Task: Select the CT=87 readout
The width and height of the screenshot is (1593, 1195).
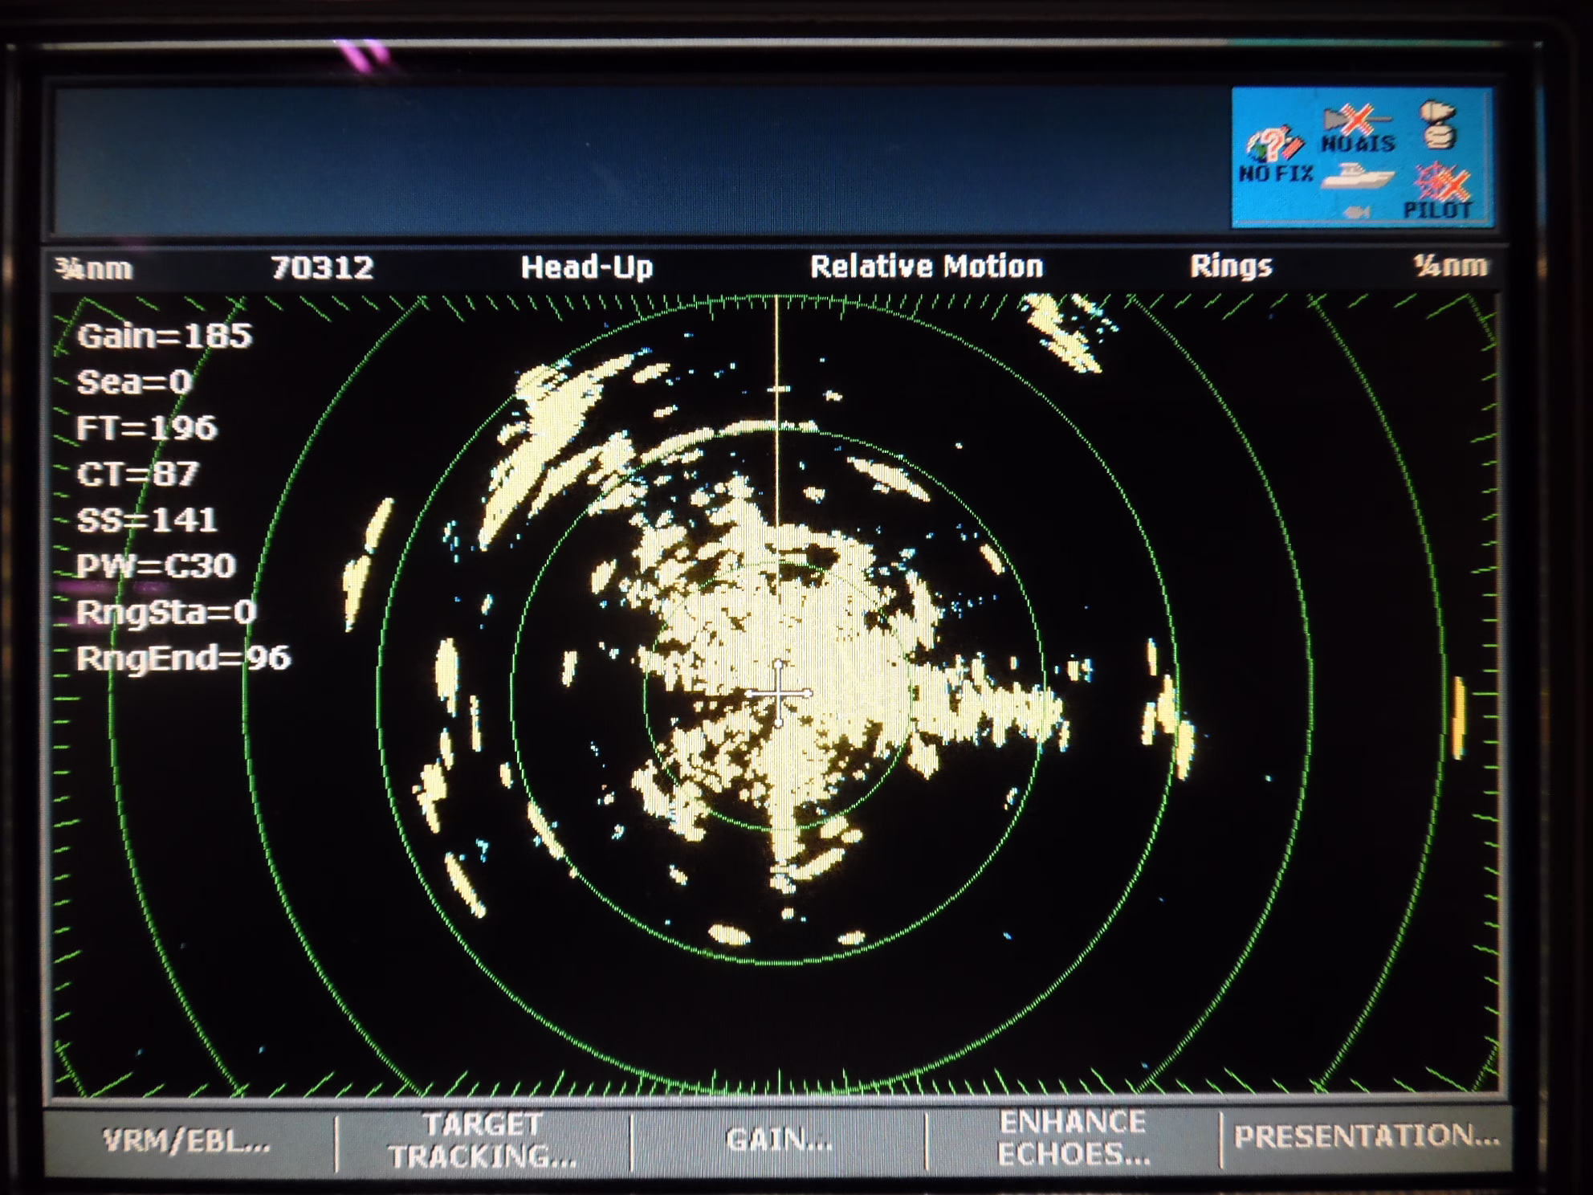Action: click(x=137, y=474)
